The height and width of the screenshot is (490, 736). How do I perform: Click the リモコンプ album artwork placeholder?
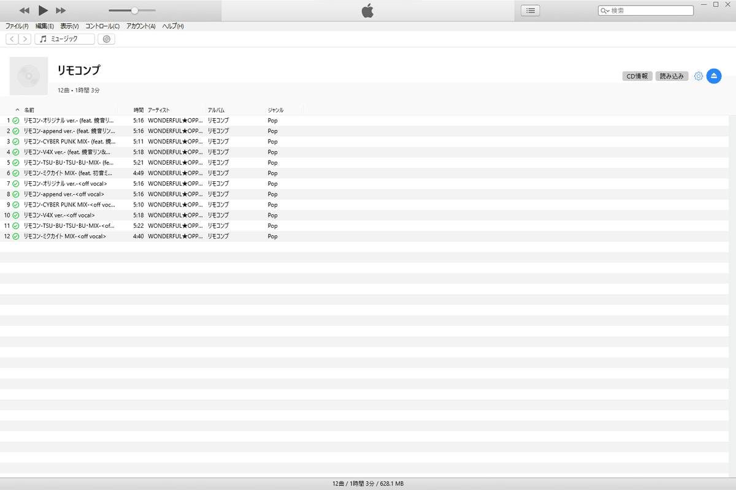29,76
